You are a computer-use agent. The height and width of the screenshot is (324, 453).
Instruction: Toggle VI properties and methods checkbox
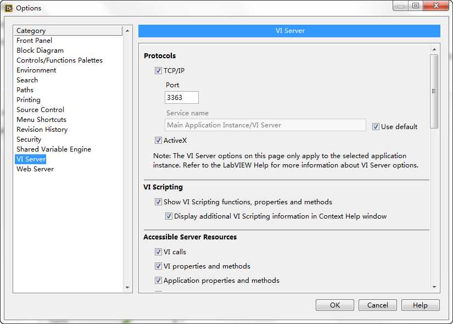pos(158,266)
